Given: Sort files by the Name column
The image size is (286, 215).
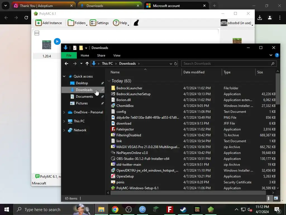Looking at the screenshot, I should 115,72.
